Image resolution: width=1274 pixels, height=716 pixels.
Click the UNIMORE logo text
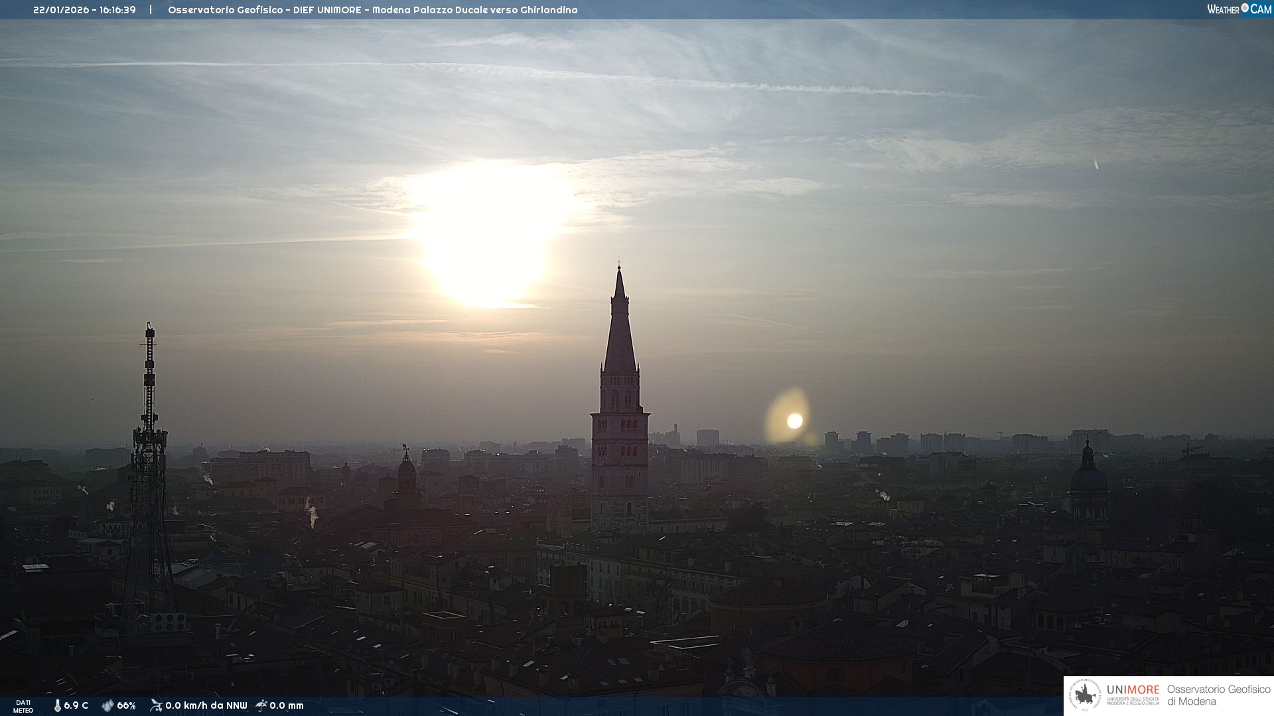pos(1133,690)
